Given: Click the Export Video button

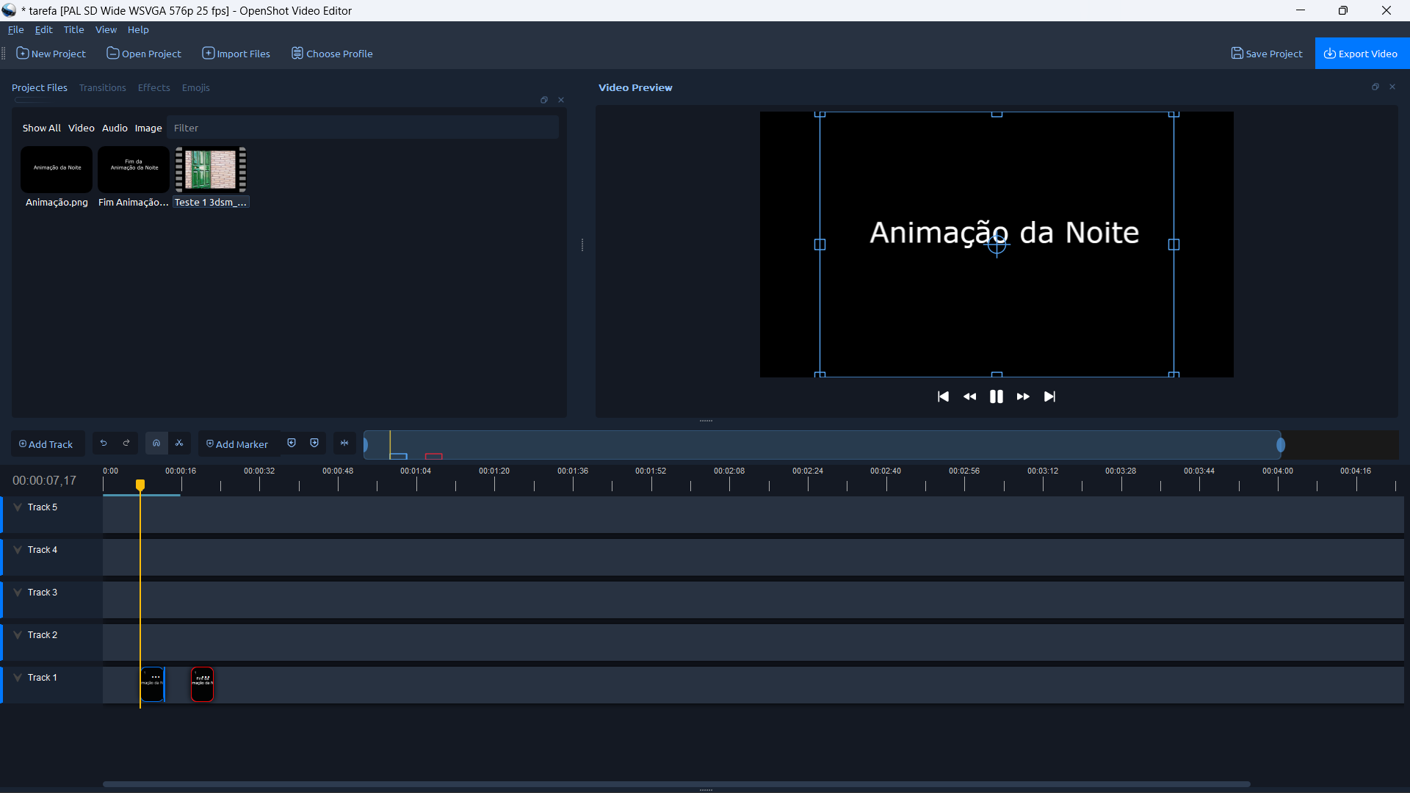Looking at the screenshot, I should 1361,54.
